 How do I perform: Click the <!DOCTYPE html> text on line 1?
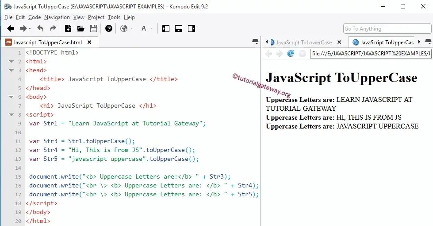(x=52, y=53)
